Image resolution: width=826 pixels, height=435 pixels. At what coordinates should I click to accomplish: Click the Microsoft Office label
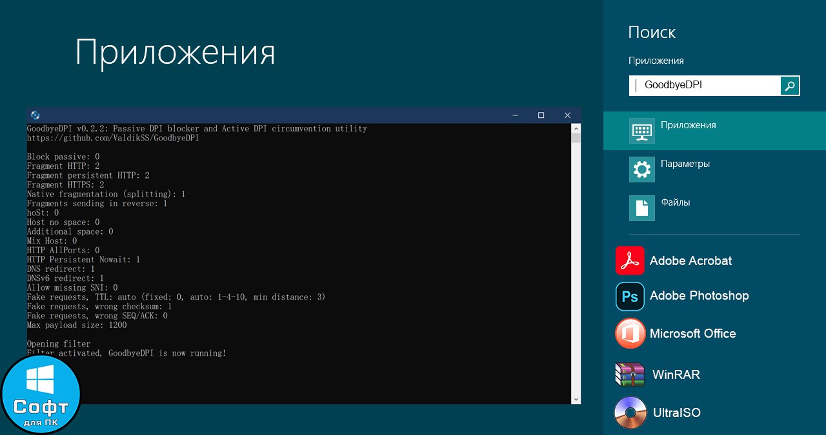[x=692, y=334]
